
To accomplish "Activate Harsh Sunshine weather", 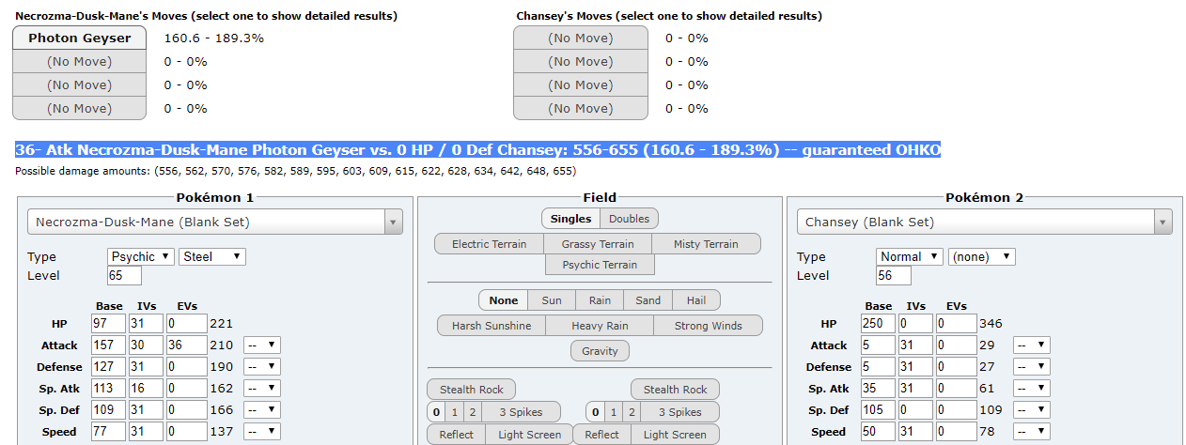I will [491, 326].
